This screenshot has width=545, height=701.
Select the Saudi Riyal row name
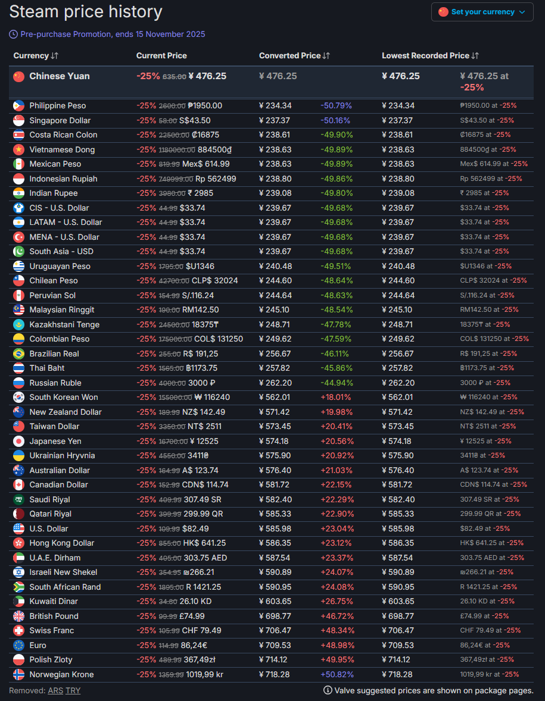pos(49,499)
